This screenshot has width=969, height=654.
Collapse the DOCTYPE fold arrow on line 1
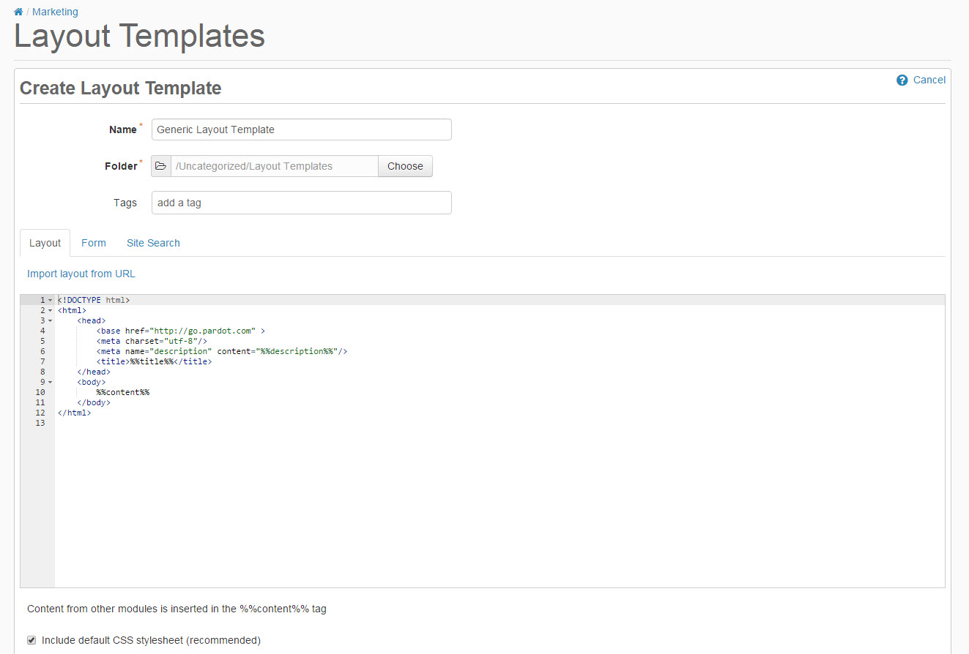[49, 299]
